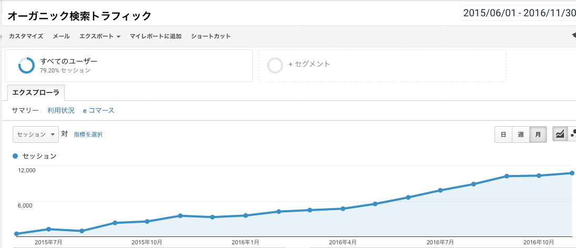Click the セッション legend dot
Viewport: 576px width, 248px height.
click(15, 156)
